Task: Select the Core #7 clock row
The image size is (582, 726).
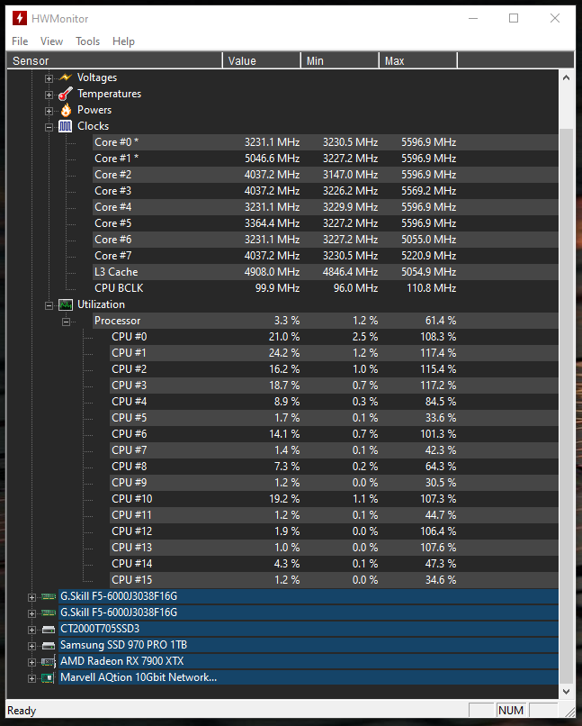Action: coord(326,256)
